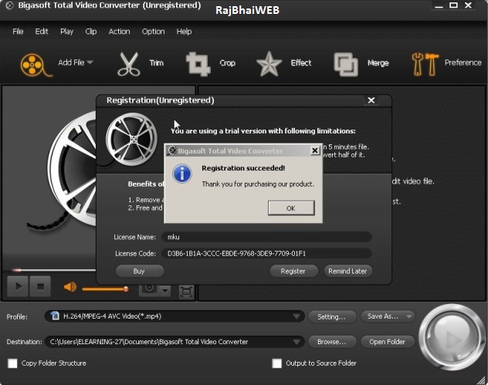Click the License Code field

pyautogui.click(x=266, y=254)
